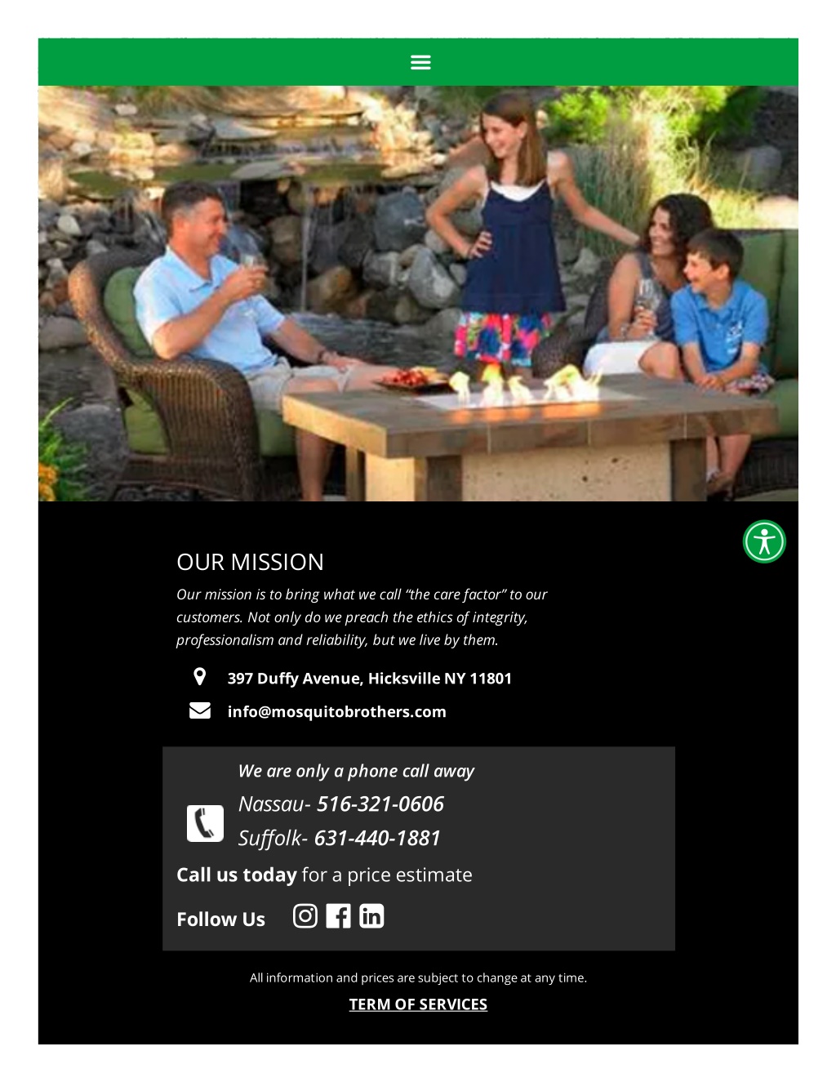Click the mission statement paragraph

(x=362, y=617)
